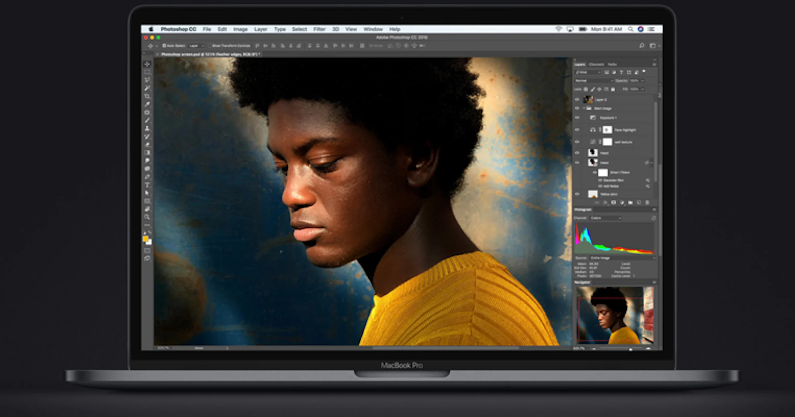Open the Source Entire Image dropdown
This screenshot has width=795, height=417.
pyautogui.click(x=623, y=258)
